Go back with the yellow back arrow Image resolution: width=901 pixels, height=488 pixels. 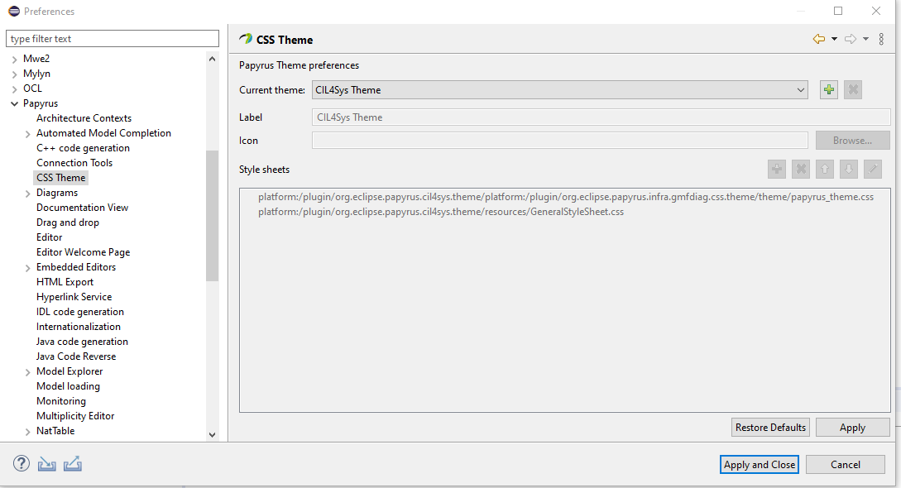819,39
